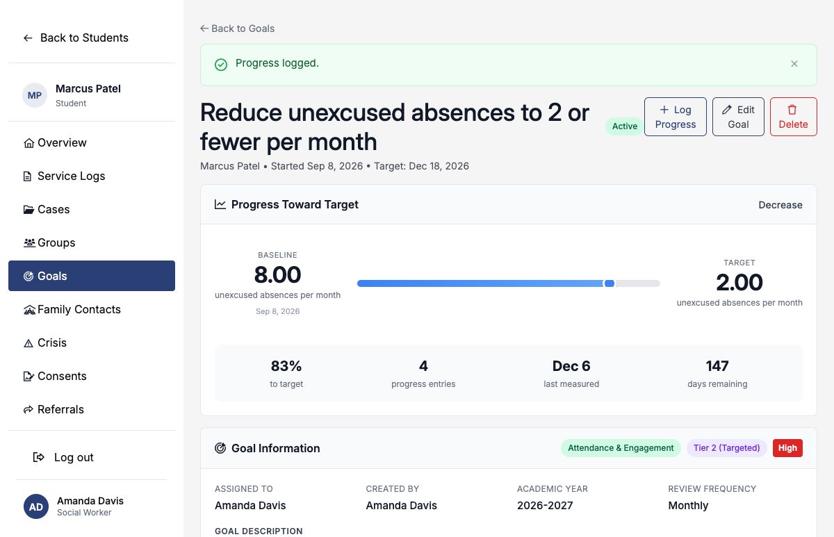Click the warning triangle icon next to Crisis
The width and height of the screenshot is (834, 537).
(28, 343)
